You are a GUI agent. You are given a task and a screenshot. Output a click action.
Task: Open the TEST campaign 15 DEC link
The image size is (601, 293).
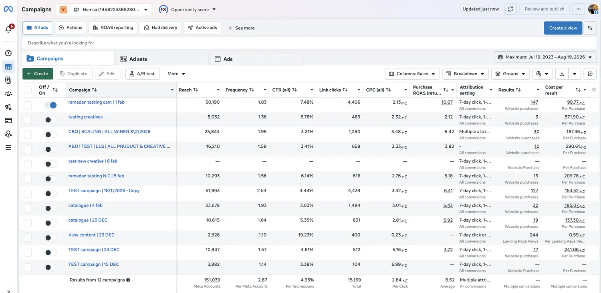point(94,264)
